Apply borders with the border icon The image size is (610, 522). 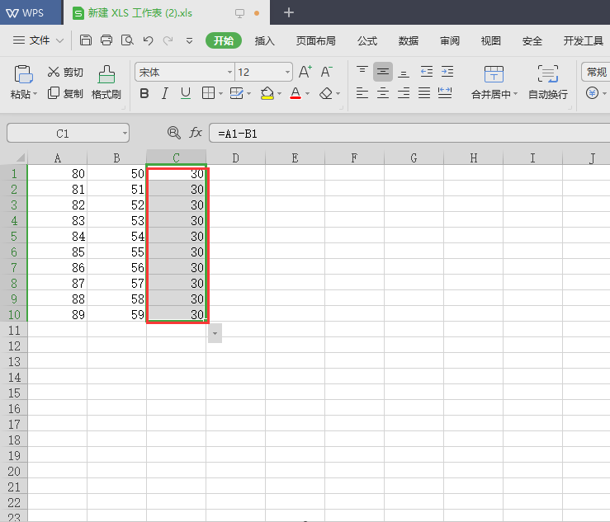[208, 93]
